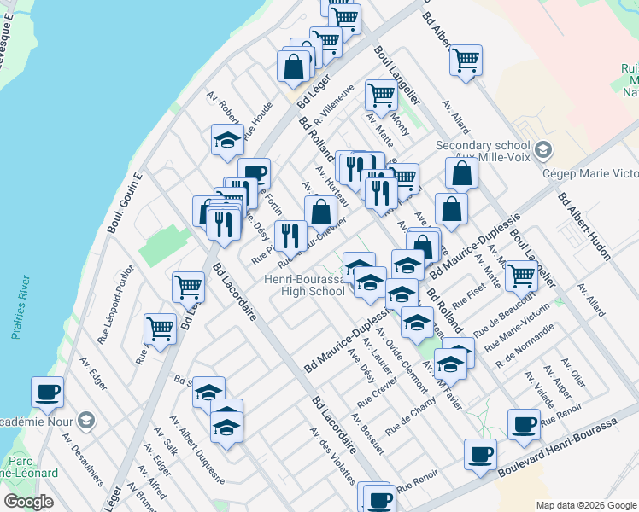This screenshot has width=639, height=512.
Task: Click the coffee cup marker near Rue Renoir east
Action: (x=524, y=426)
